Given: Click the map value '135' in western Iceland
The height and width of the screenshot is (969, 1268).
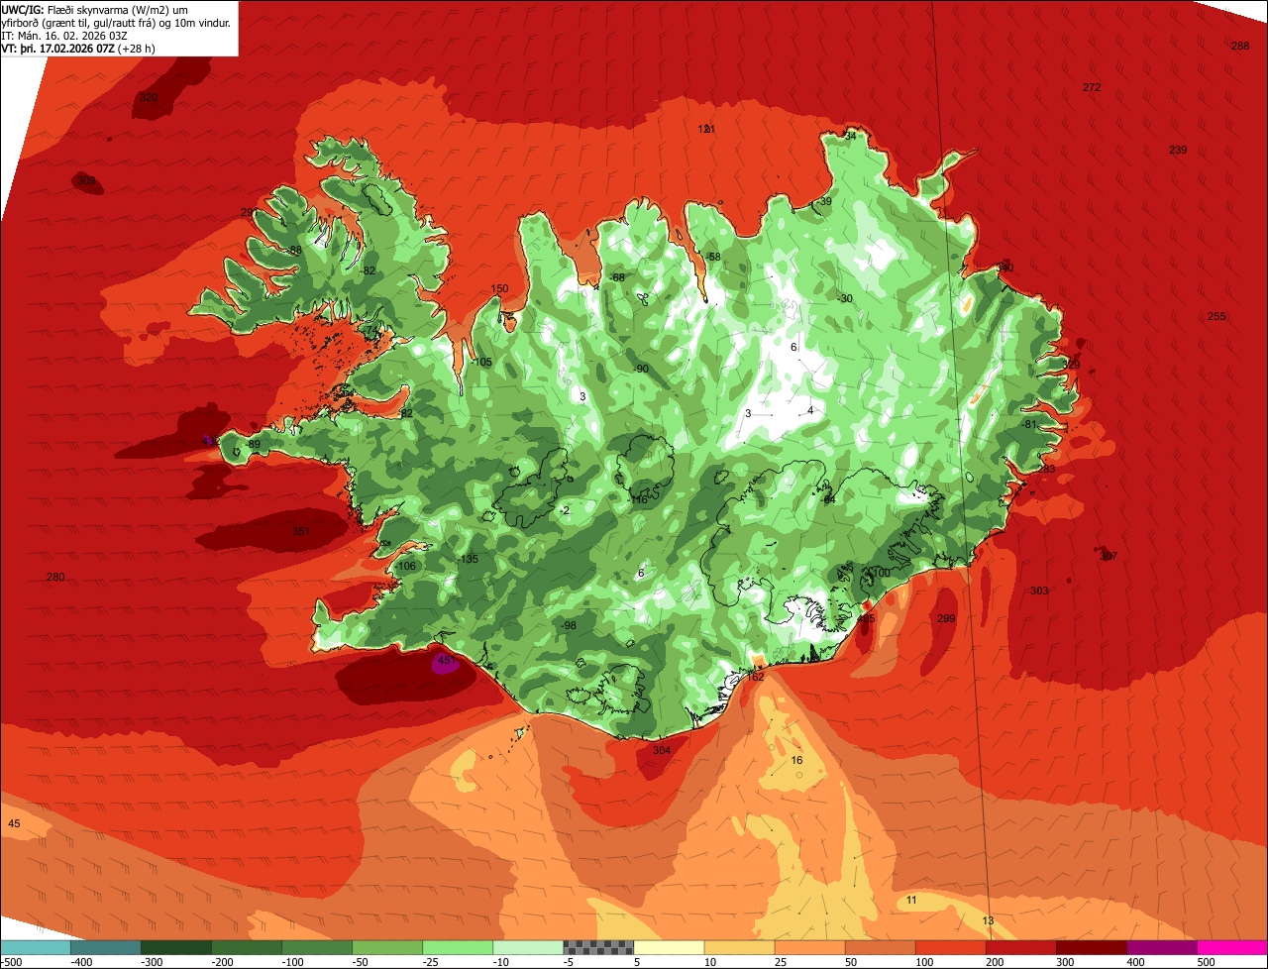Looking at the screenshot, I should [x=470, y=559].
